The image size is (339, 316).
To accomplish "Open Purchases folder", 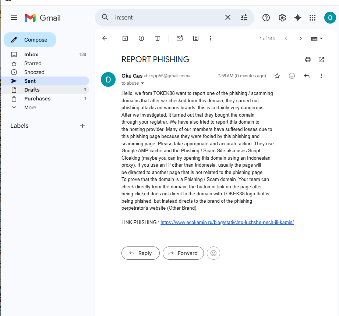I will point(45,99).
